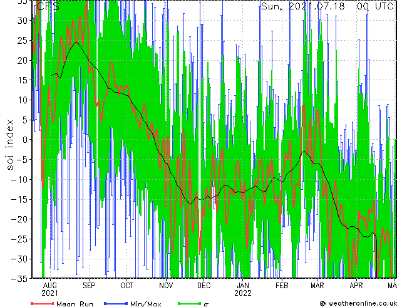Click the soi index y-axis title
The height and width of the screenshot is (307, 397).
point(10,144)
